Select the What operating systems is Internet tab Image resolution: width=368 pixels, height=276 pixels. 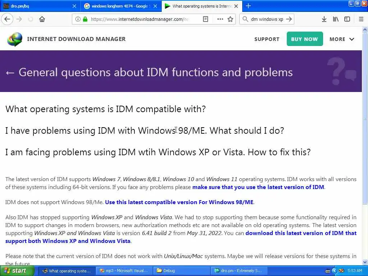click(x=202, y=6)
